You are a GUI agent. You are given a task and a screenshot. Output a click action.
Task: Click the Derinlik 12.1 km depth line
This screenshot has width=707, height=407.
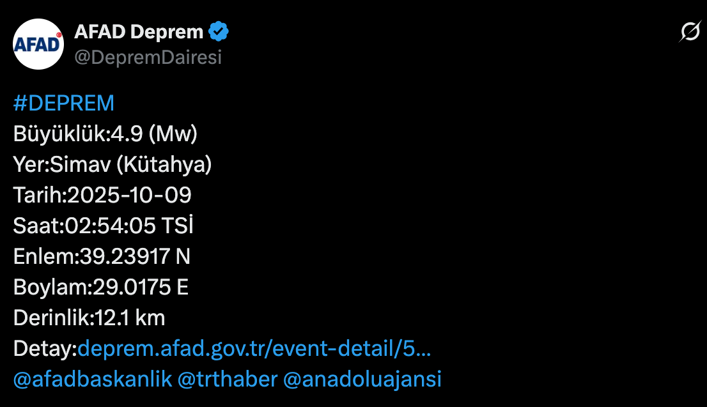pos(89,318)
